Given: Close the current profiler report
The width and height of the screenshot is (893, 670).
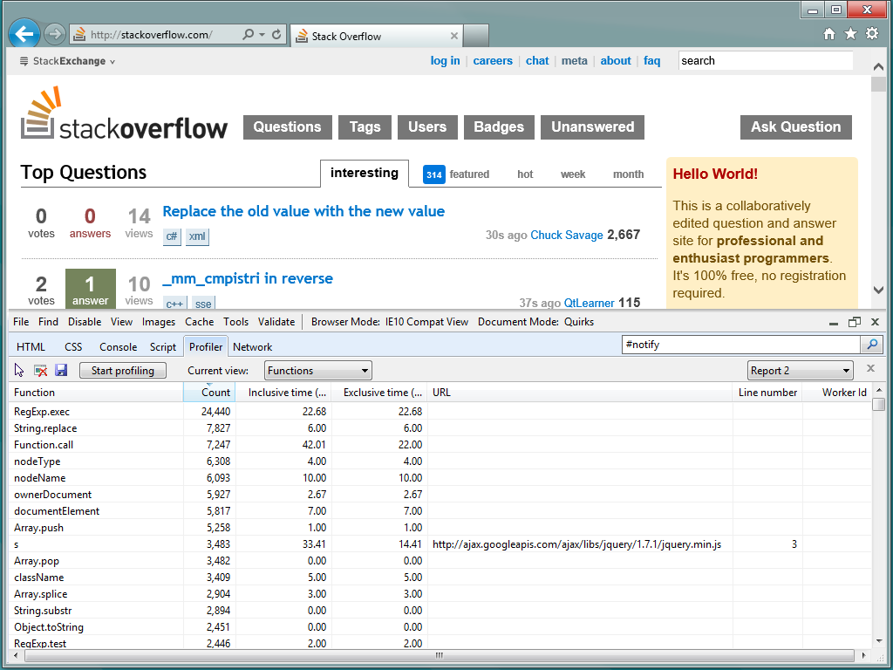Looking at the screenshot, I should coord(870,368).
